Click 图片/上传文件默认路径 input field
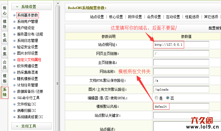This screenshot has width=221, height=131. coord(181,89)
